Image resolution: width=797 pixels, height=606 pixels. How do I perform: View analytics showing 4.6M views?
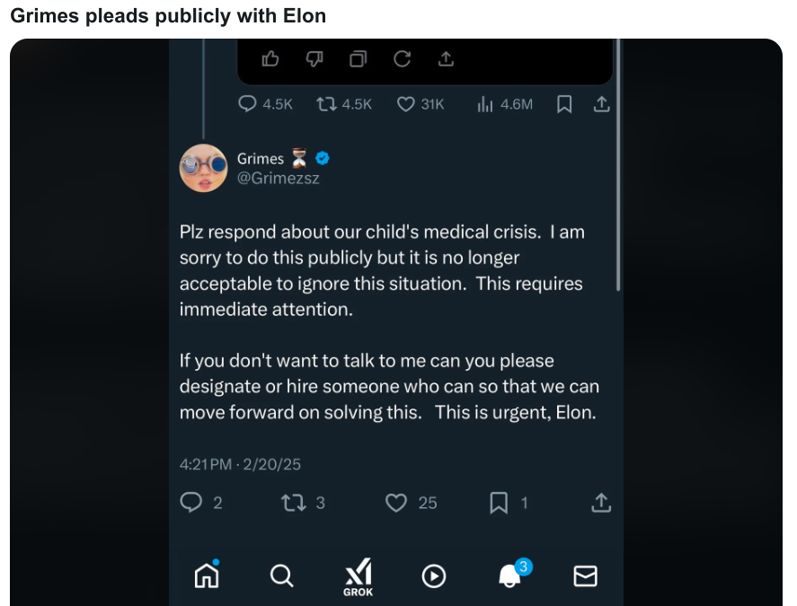[x=505, y=104]
